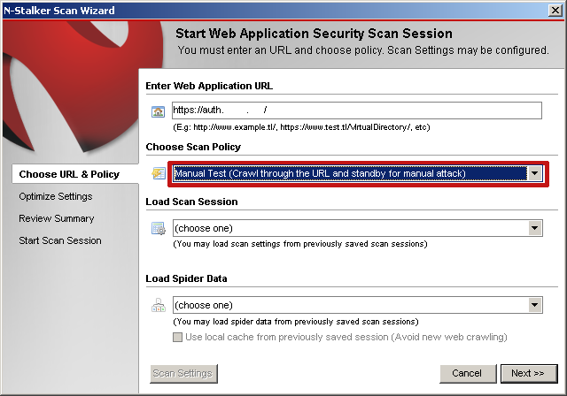Viewport: 567px width, 396px height.
Task: Open the Optimize Settings step
Action: pos(56,196)
